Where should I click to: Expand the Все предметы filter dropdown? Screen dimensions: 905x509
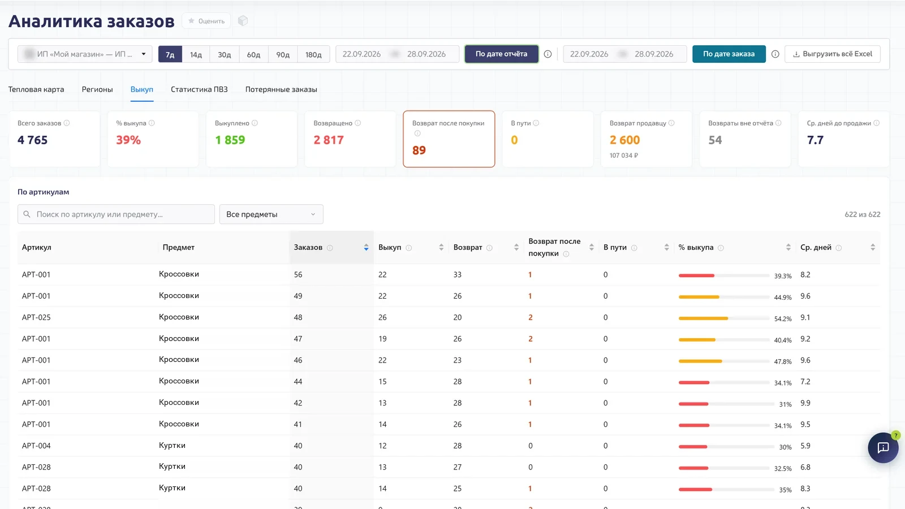(271, 214)
